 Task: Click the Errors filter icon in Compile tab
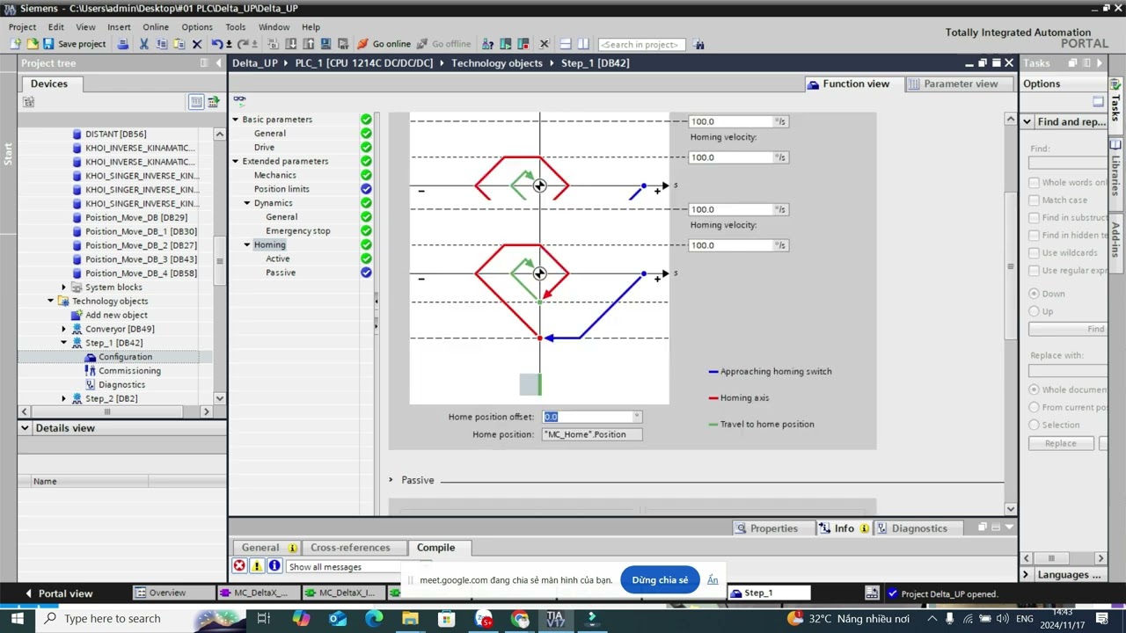pyautogui.click(x=239, y=566)
